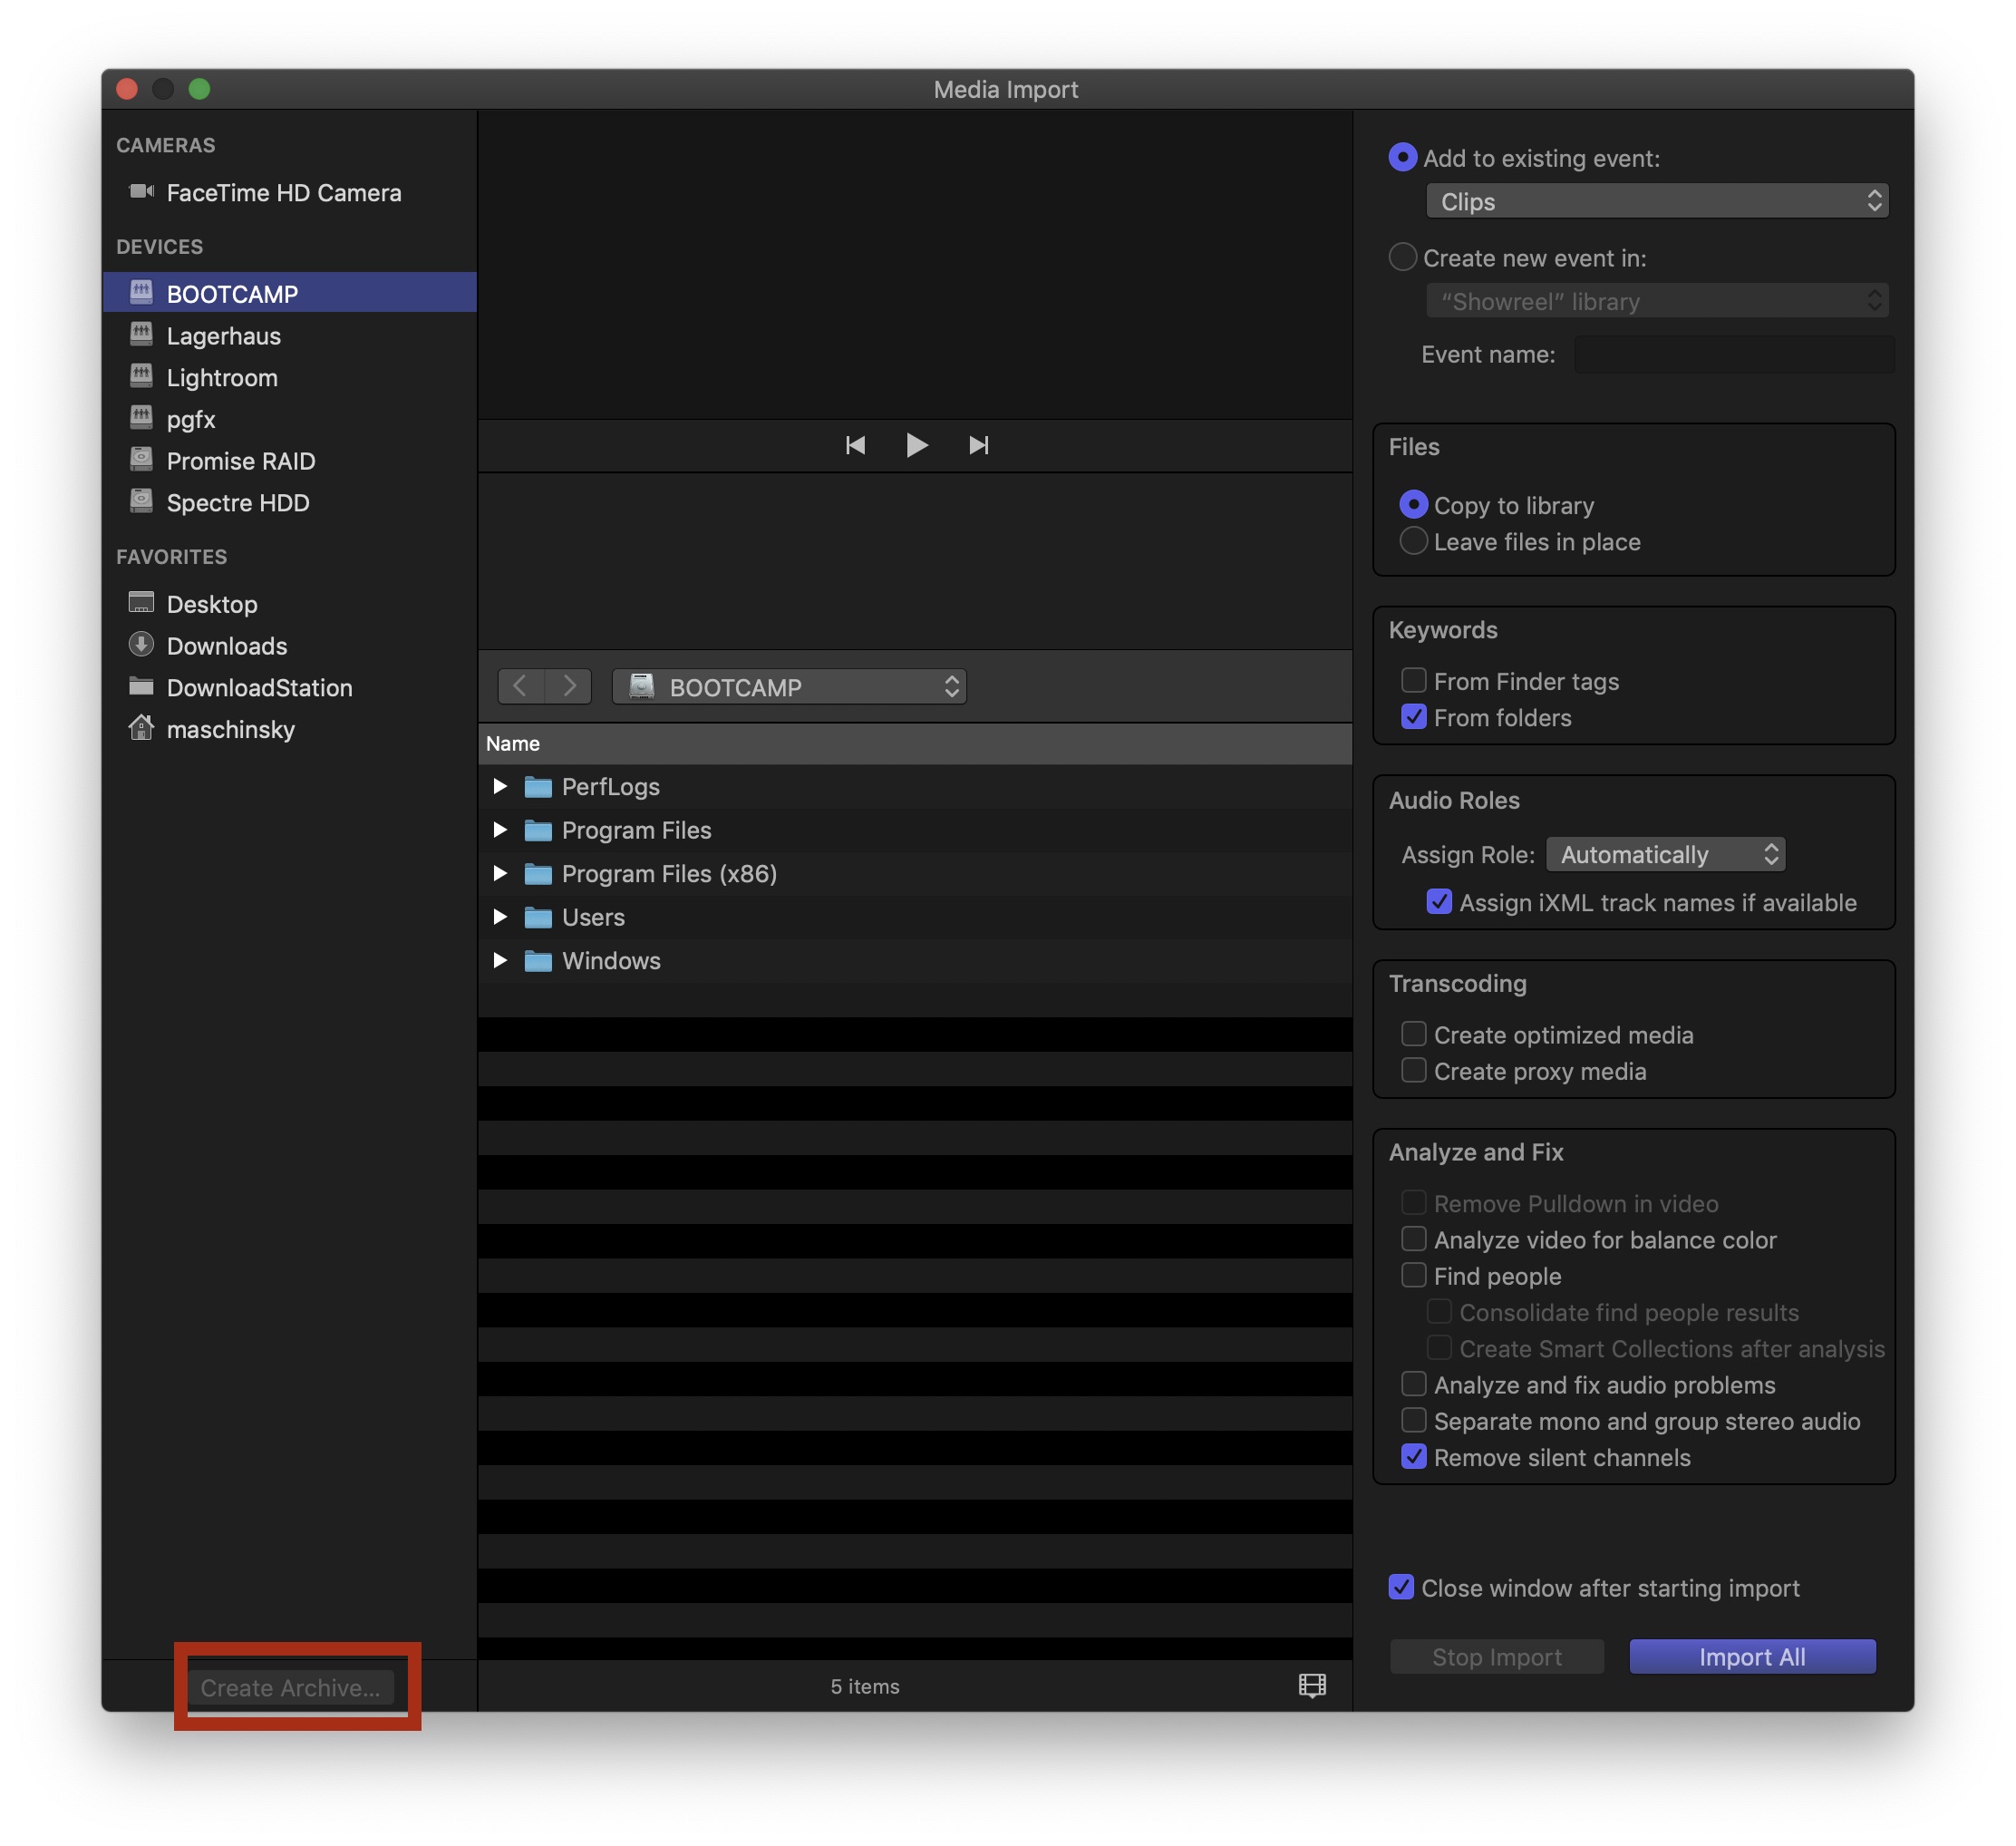
Task: Open the Downloads favorite
Action: click(x=227, y=645)
